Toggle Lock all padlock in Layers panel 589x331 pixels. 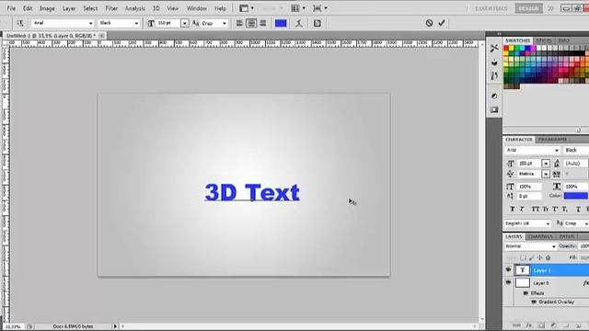[549, 257]
